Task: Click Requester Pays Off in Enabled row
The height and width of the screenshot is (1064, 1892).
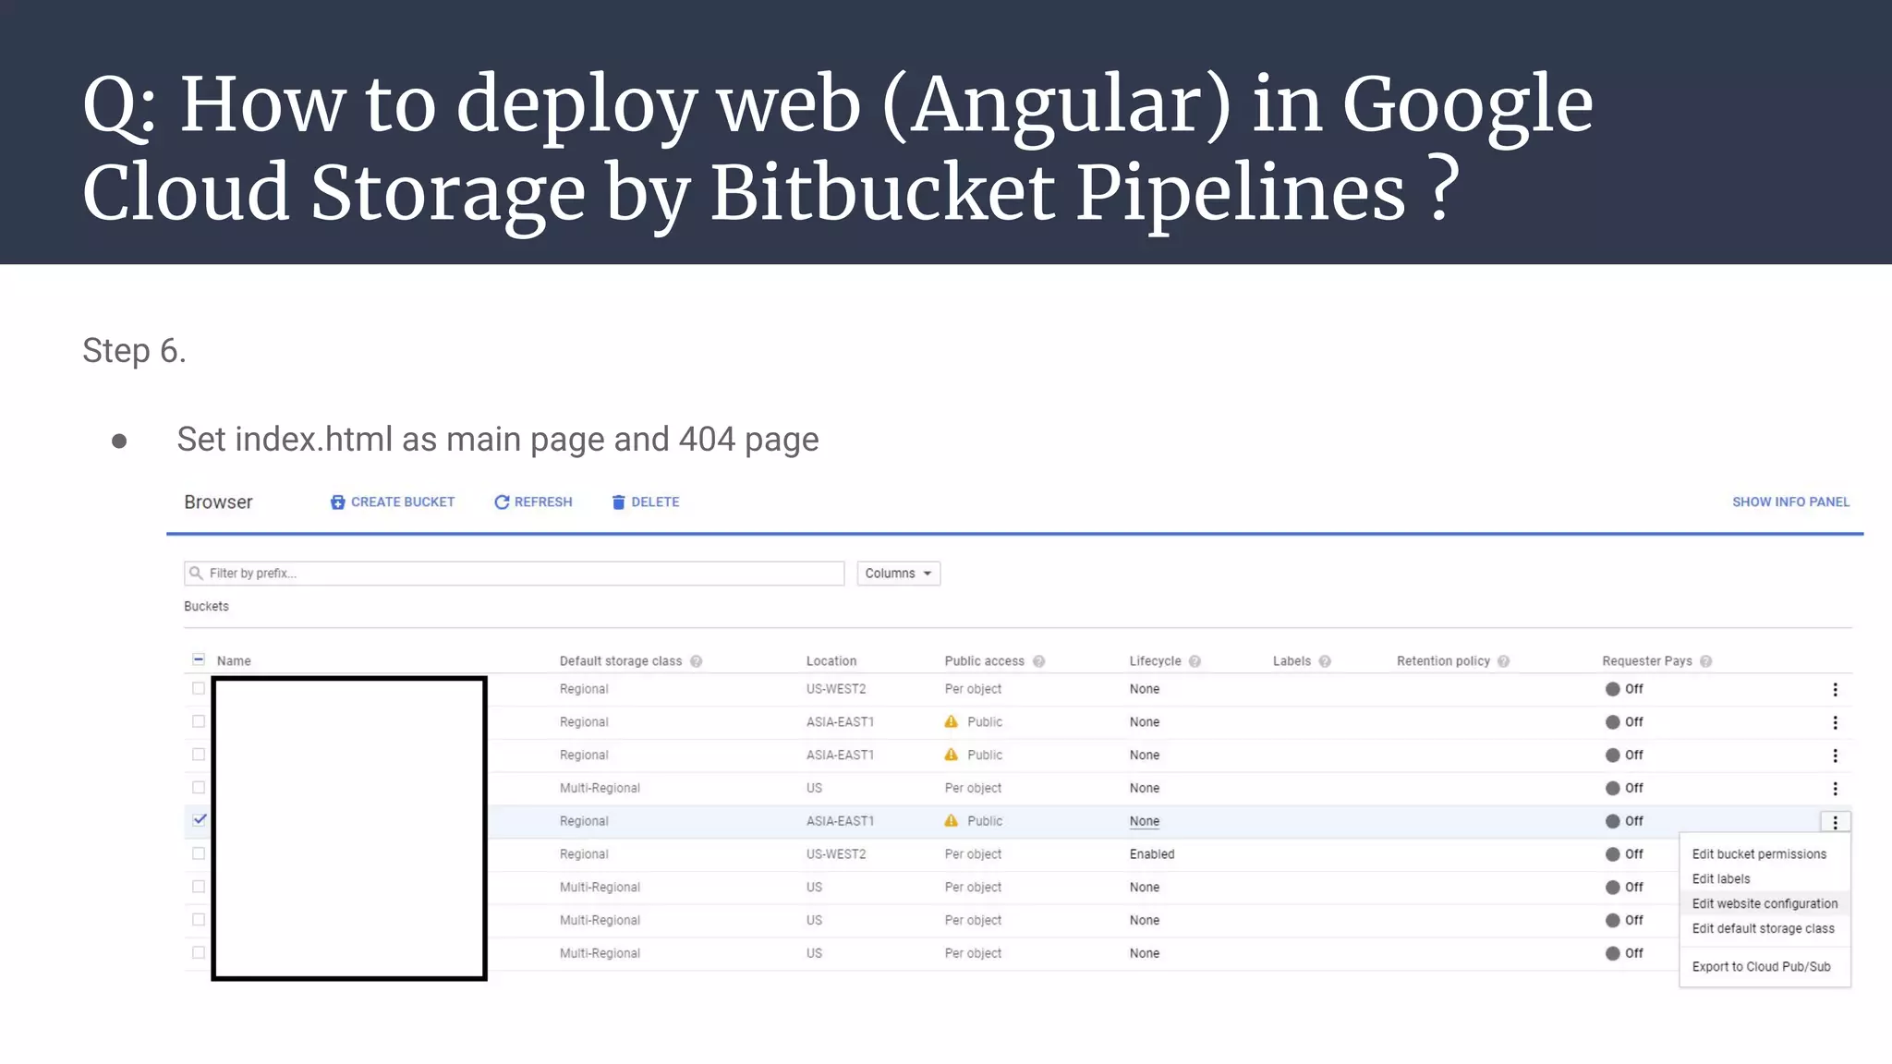Action: [1624, 854]
